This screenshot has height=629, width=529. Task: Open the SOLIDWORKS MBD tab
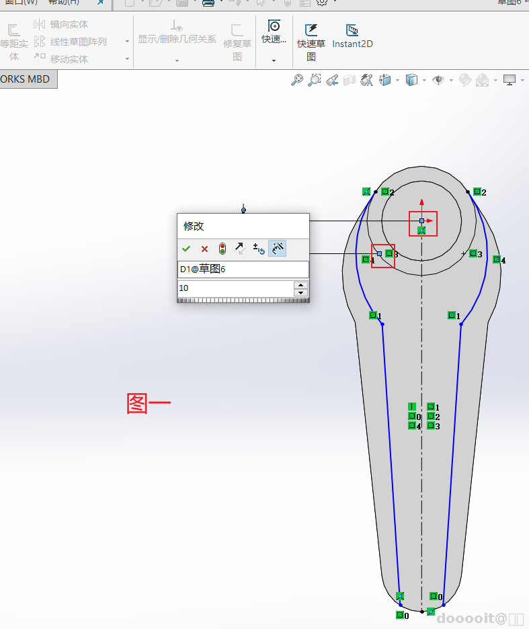(26, 79)
